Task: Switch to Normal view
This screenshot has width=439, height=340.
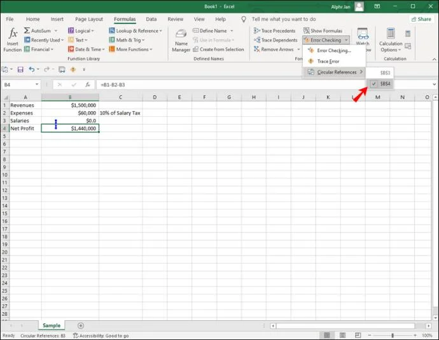Action: 327,336
